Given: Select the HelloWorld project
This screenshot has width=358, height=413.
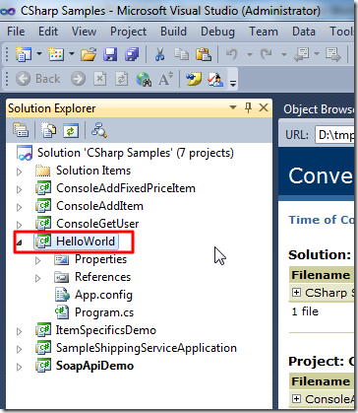Looking at the screenshot, I should point(86,241).
